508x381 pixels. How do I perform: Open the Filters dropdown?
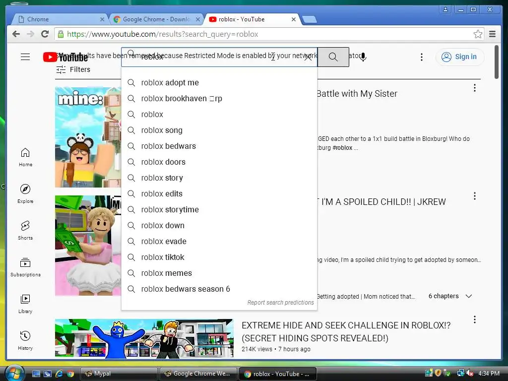click(73, 69)
